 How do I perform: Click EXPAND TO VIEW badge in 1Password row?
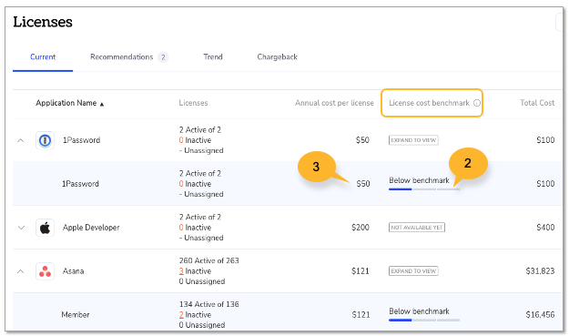(413, 140)
